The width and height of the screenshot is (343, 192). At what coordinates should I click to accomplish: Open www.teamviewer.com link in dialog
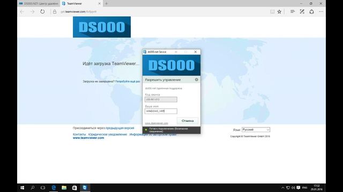156,123
